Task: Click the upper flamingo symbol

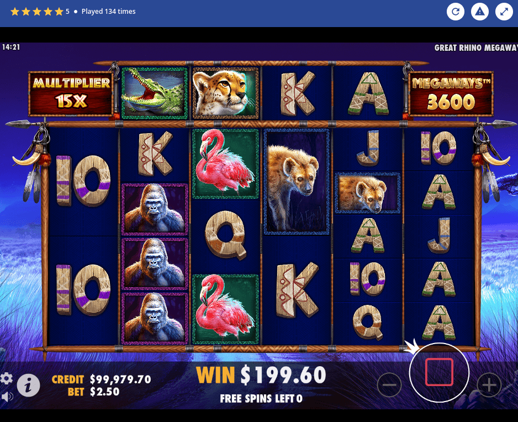Action: [226, 164]
